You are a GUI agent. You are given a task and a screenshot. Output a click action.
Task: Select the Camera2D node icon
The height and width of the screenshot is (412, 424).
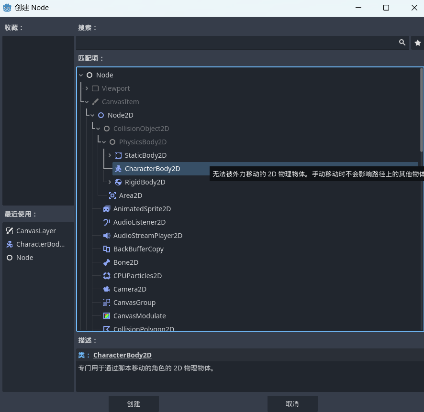pyautogui.click(x=107, y=289)
